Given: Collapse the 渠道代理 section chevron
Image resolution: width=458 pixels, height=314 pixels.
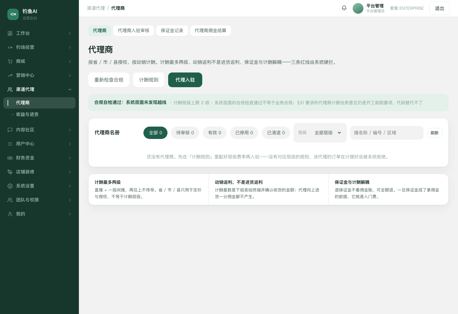Looking at the screenshot, I should 70,90.
